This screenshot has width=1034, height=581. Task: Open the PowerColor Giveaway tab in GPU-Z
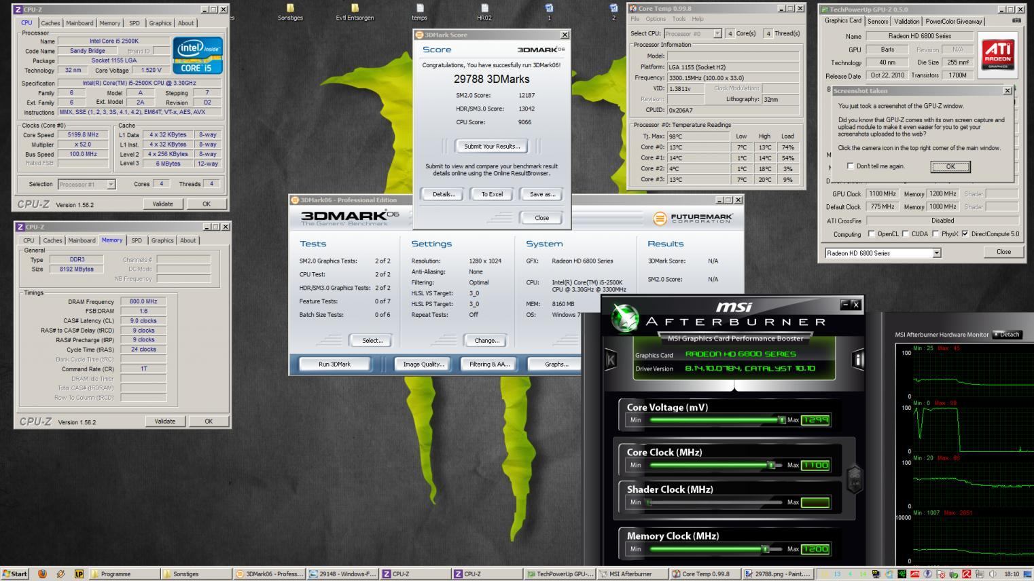tap(954, 22)
